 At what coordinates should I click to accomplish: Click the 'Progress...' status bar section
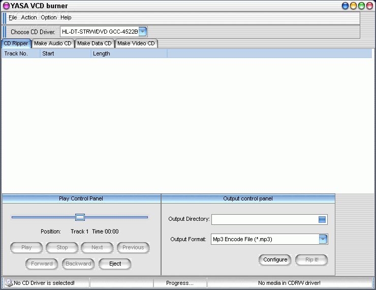pyautogui.click(x=180, y=283)
